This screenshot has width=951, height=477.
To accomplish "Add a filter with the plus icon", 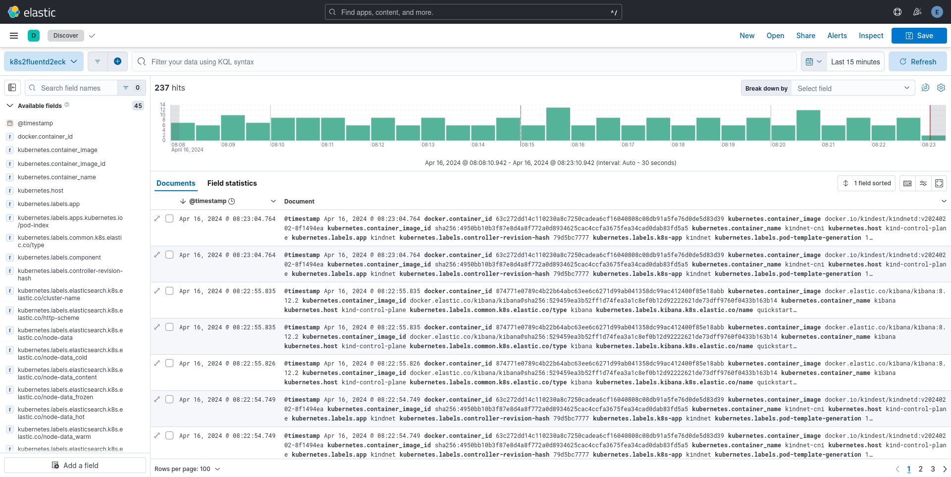I will click(117, 61).
